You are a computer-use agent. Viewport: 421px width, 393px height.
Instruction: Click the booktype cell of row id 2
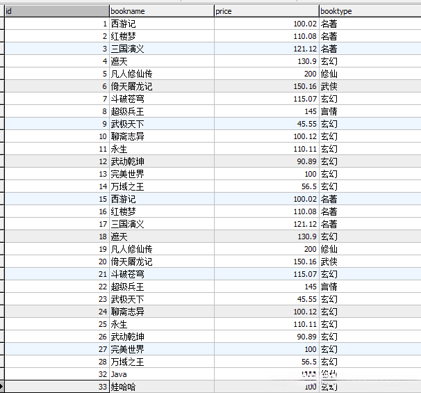point(370,36)
